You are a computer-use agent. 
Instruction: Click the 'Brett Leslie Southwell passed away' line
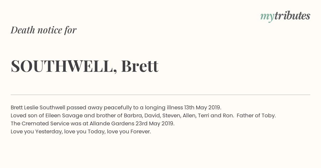(116, 108)
